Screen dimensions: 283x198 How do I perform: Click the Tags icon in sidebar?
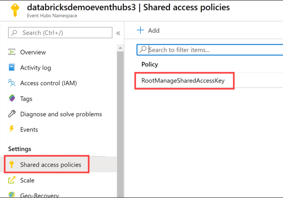(x=12, y=98)
